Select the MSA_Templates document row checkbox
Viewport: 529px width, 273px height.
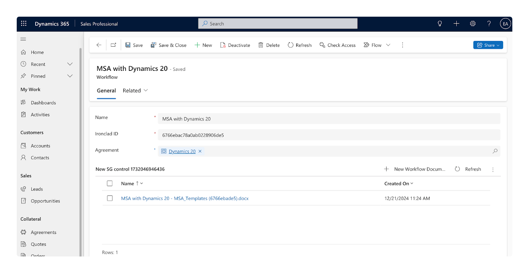(110, 198)
